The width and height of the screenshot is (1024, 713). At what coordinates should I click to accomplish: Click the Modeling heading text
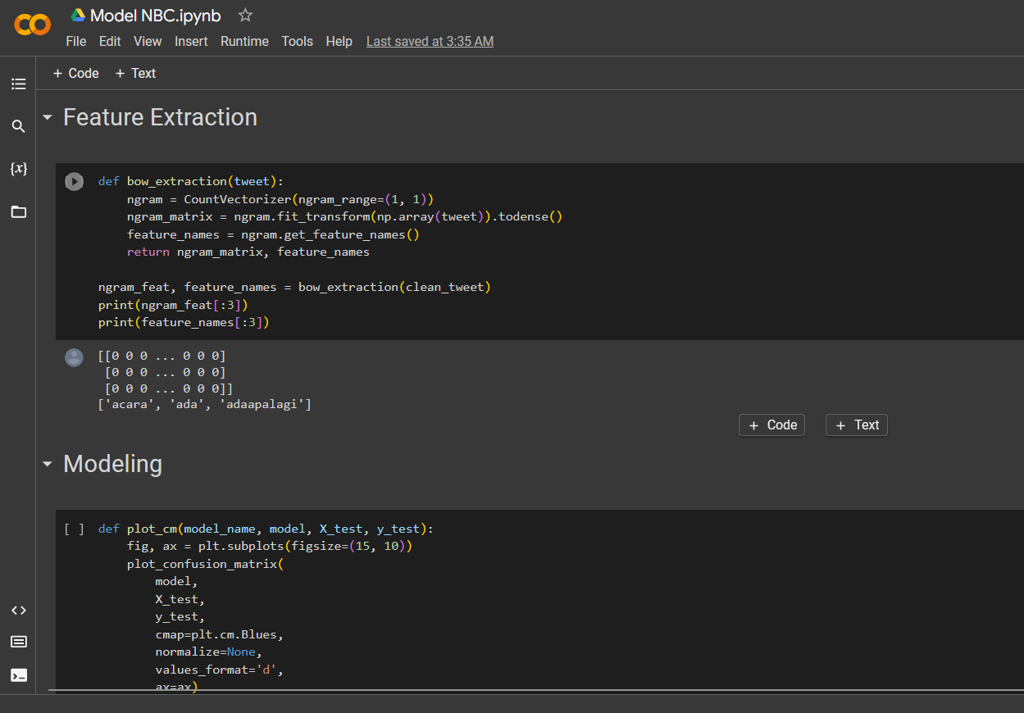click(112, 464)
